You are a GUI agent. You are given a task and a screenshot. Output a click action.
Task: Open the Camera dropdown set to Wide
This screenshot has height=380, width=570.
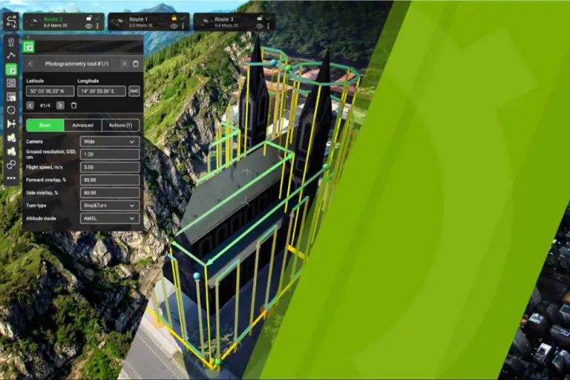[x=110, y=141]
